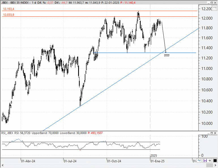Click the 'P: 493,1507' RSI value
Viewport: 218px width, 168px height.
(x=95, y=133)
